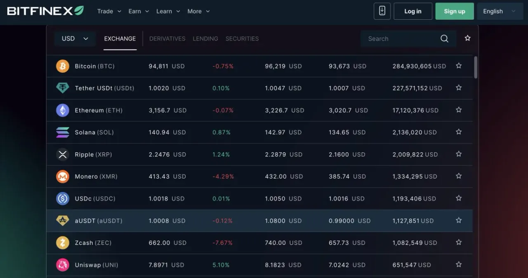Click the Tether USDt coin icon
The height and width of the screenshot is (278, 528).
tap(63, 88)
